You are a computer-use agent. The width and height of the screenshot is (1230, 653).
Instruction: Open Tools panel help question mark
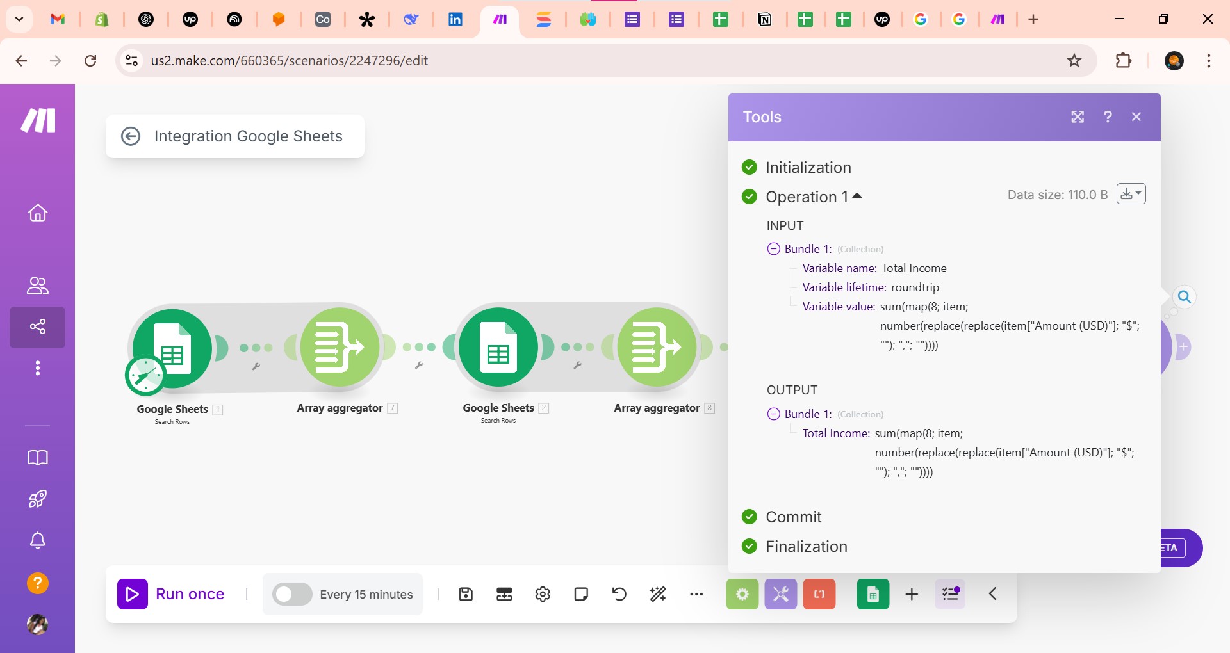click(x=1108, y=117)
